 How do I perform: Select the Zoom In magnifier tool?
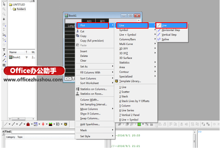coord(4,9)
